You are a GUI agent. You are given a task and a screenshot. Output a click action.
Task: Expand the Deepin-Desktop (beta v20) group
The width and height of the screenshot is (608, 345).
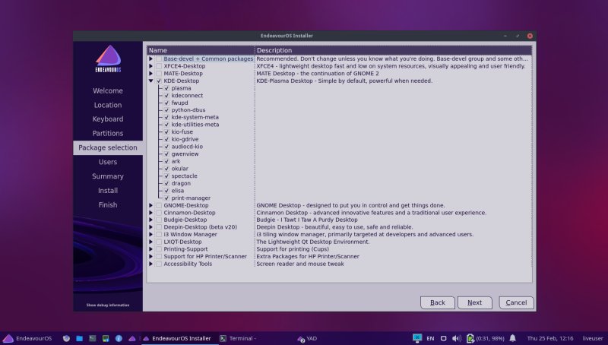coord(150,227)
